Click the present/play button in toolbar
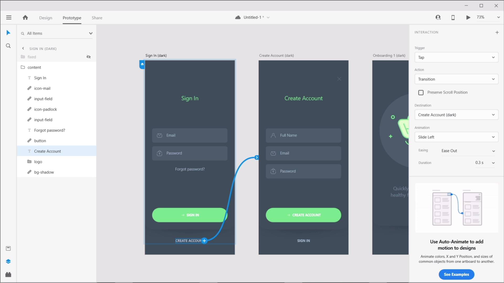 pos(468,17)
